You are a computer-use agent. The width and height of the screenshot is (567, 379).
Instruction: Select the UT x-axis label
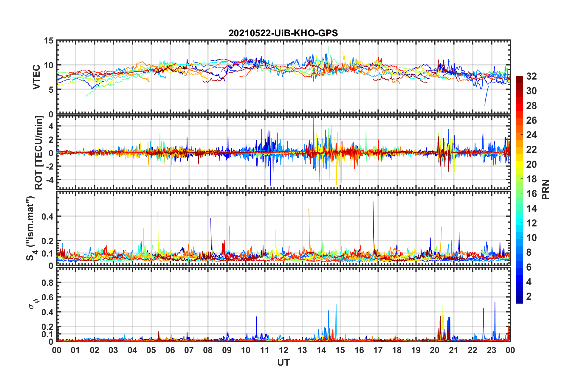(283, 362)
